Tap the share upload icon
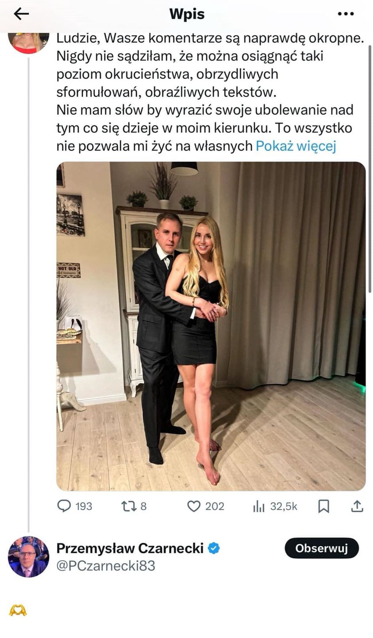This screenshot has height=638, width=374. point(357,506)
